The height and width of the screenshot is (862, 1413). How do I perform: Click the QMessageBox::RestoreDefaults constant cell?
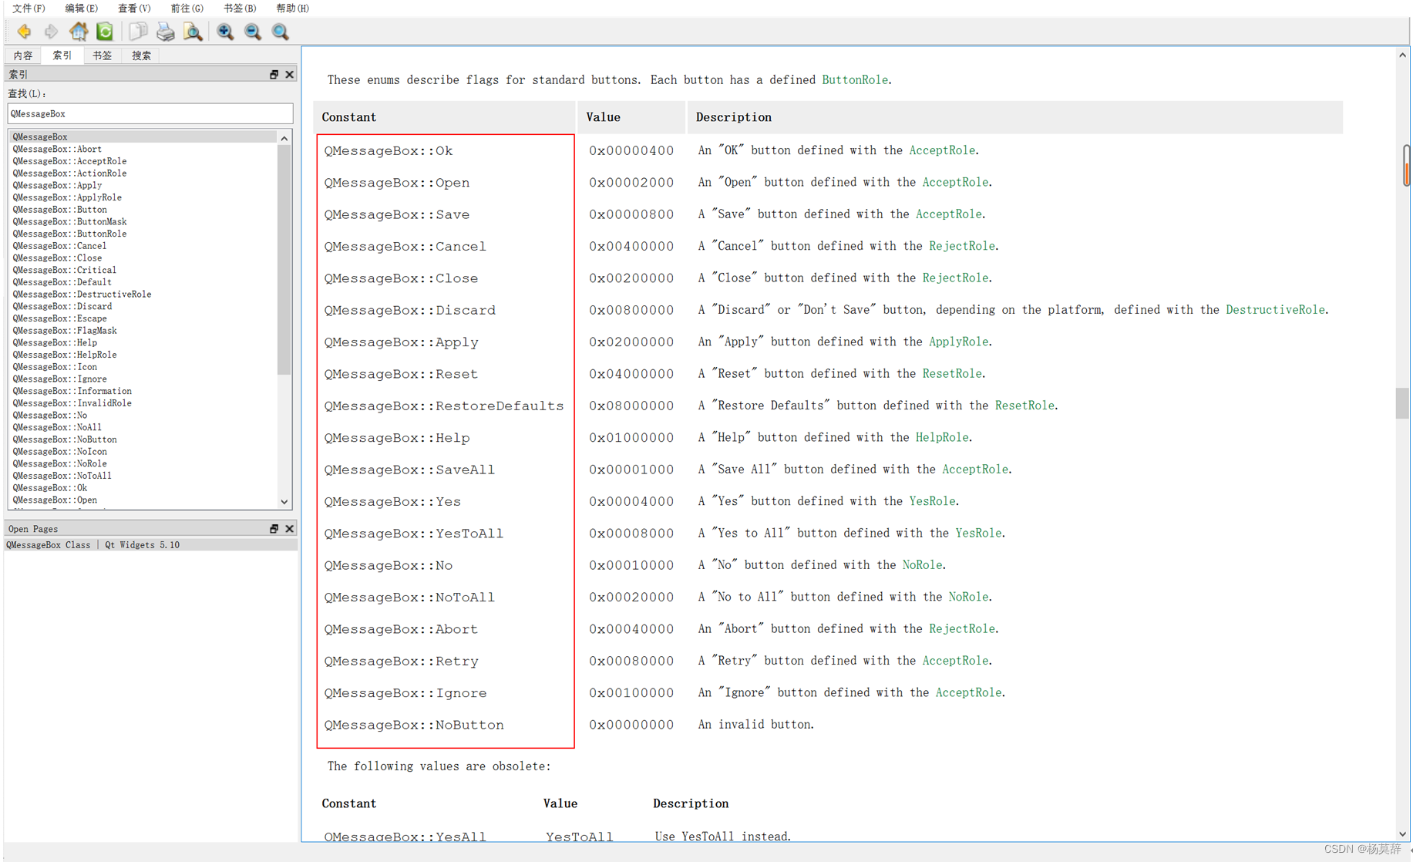(444, 406)
